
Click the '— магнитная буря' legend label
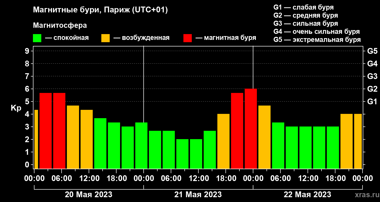tap(226, 38)
